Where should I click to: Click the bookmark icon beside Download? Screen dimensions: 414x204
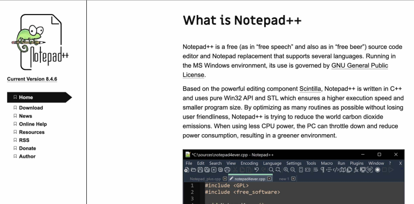pyautogui.click(x=15, y=107)
